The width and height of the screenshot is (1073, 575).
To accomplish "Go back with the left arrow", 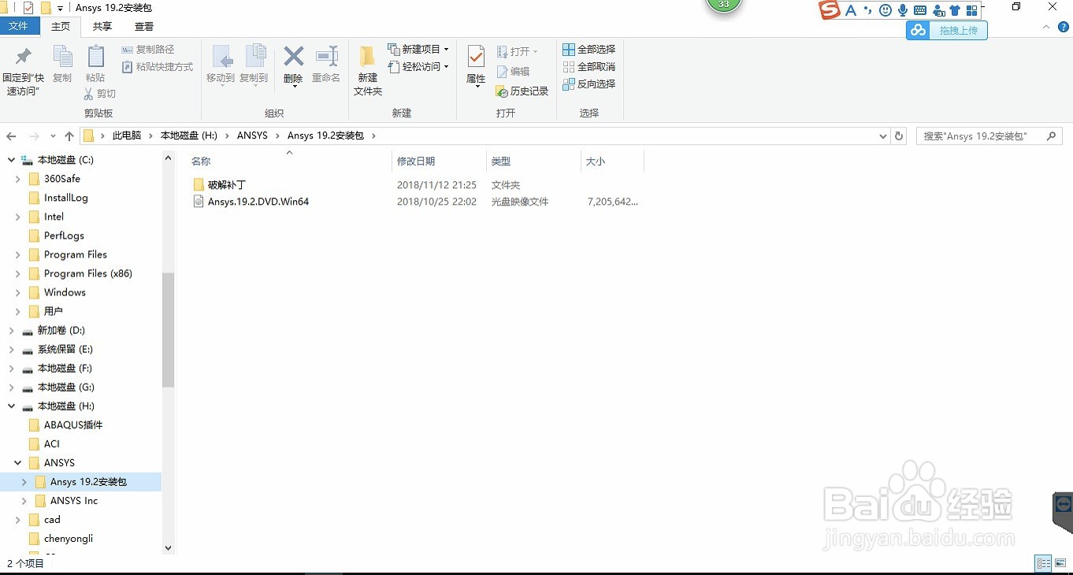I will [x=12, y=136].
